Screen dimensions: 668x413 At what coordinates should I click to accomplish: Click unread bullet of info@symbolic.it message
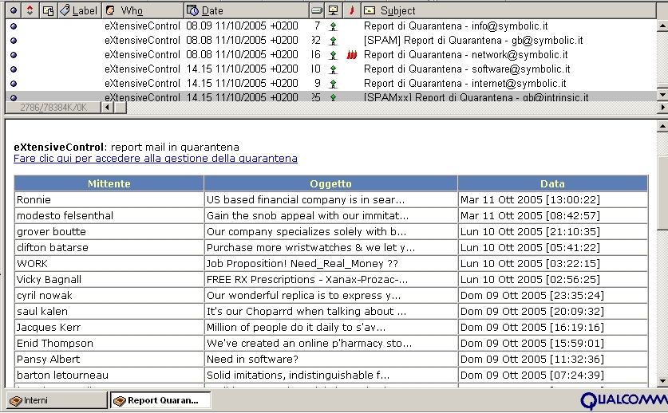[x=13, y=26]
